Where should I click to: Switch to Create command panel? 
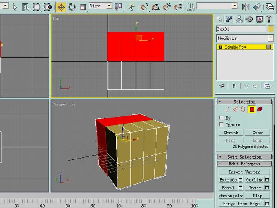[x=220, y=19]
